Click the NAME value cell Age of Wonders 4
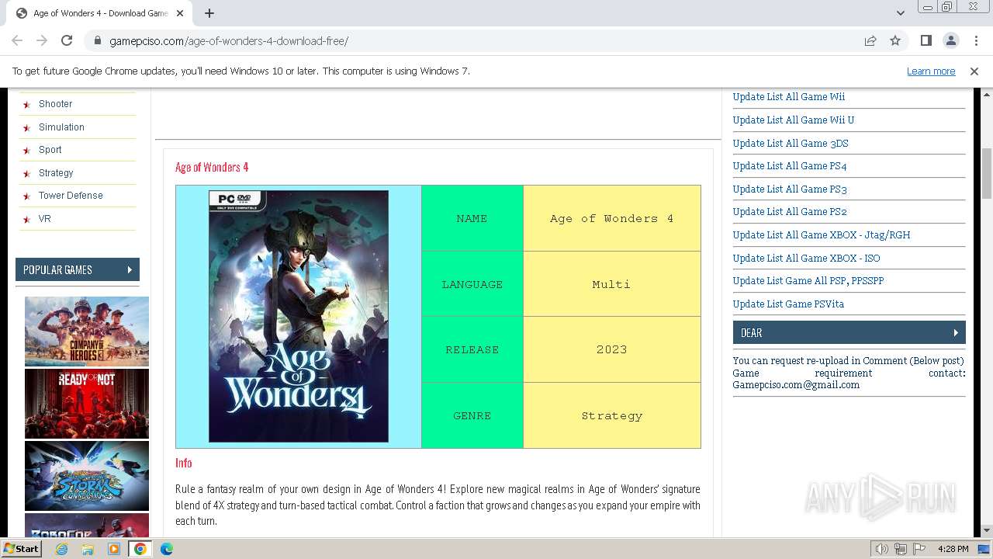993x559 pixels. point(612,218)
